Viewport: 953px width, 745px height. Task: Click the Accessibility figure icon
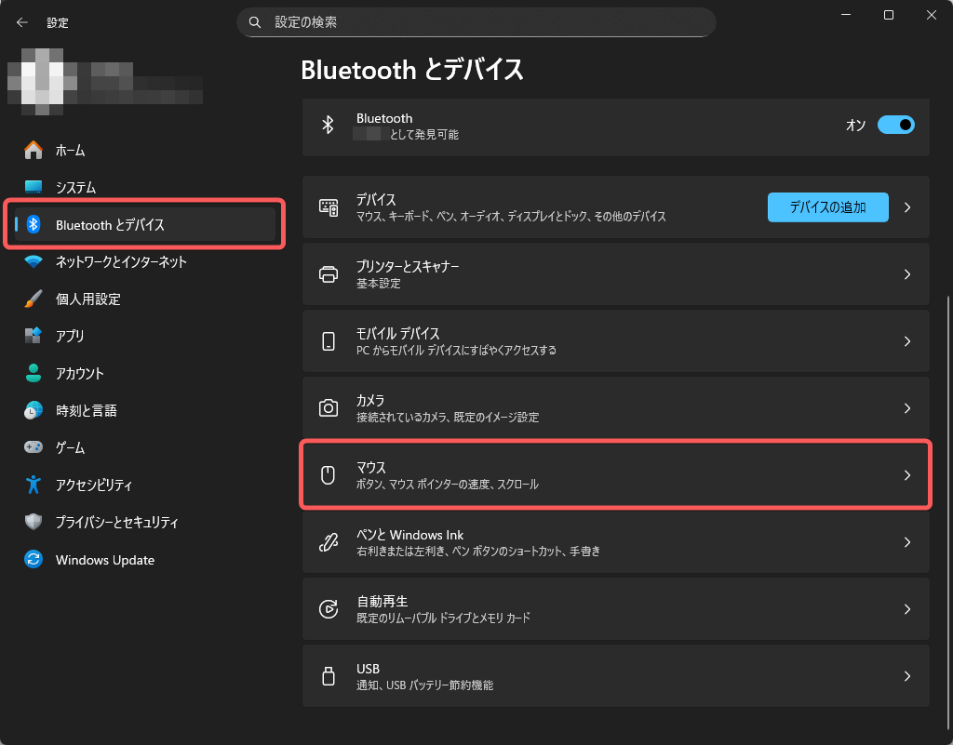point(34,485)
